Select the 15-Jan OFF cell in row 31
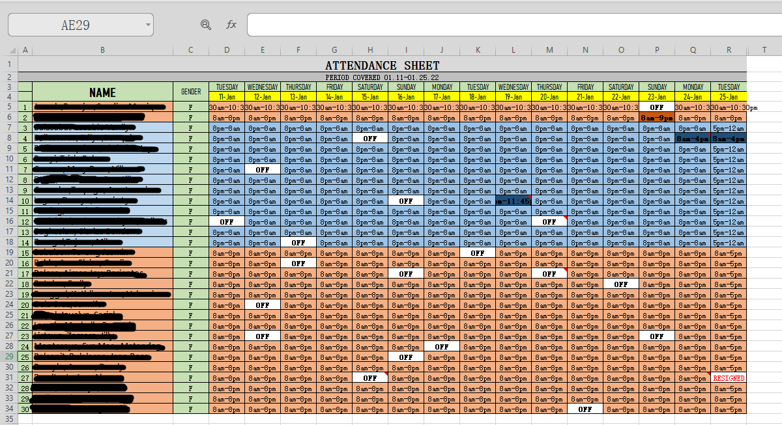Image resolution: width=782 pixels, height=425 pixels. 370,378
